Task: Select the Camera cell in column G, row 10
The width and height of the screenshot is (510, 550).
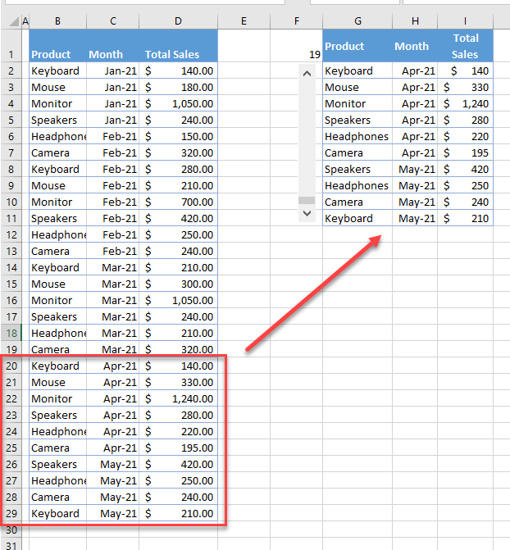Action: (357, 202)
